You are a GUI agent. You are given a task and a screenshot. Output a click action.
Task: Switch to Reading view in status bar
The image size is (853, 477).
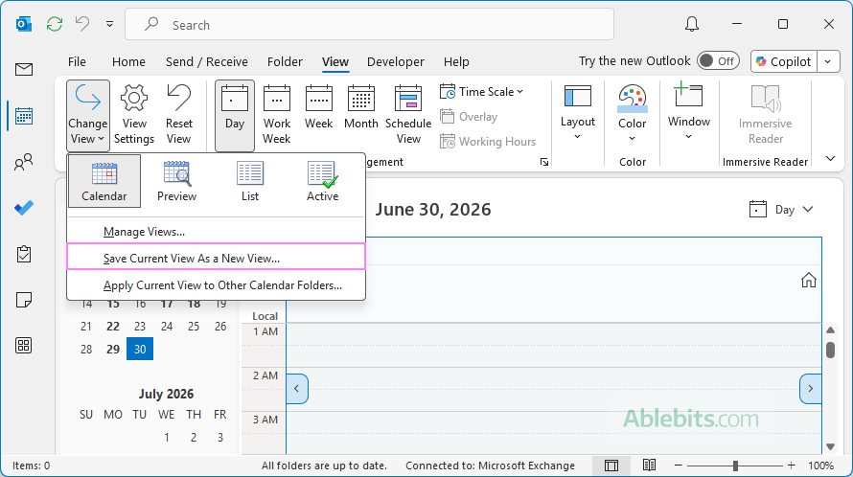click(649, 466)
